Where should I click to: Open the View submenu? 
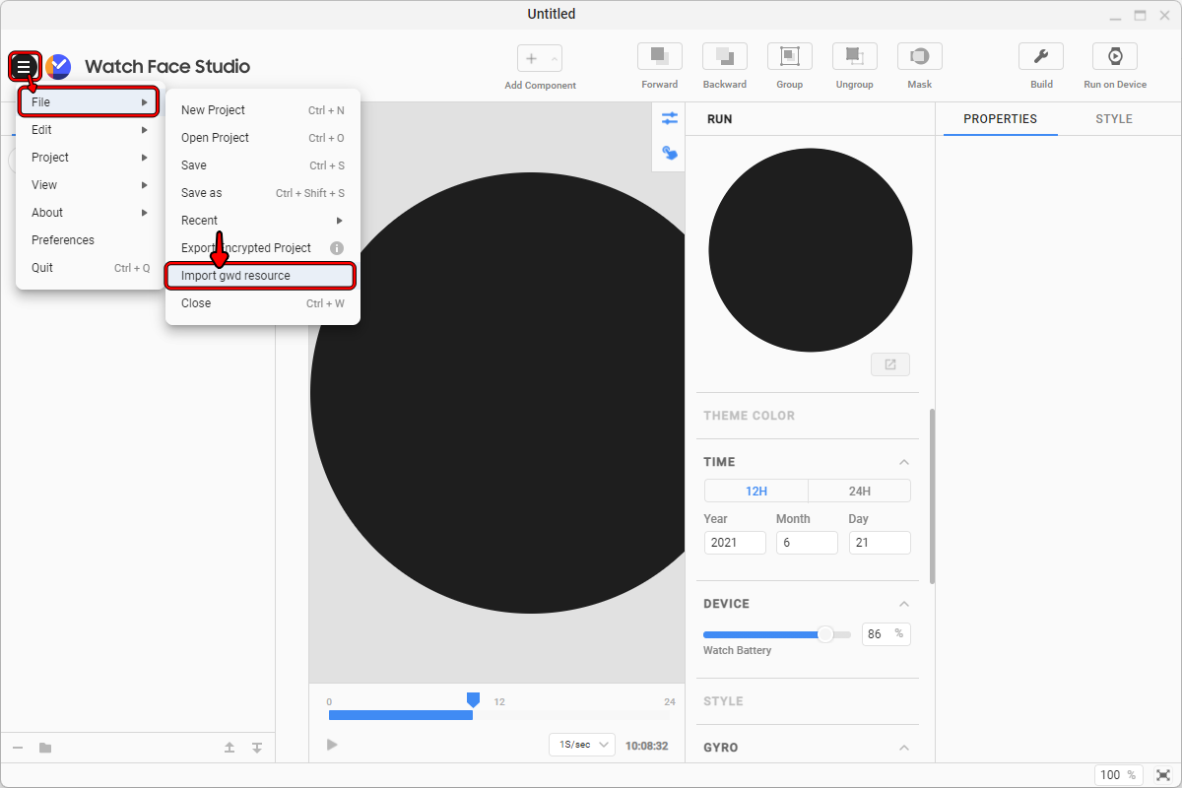[90, 185]
